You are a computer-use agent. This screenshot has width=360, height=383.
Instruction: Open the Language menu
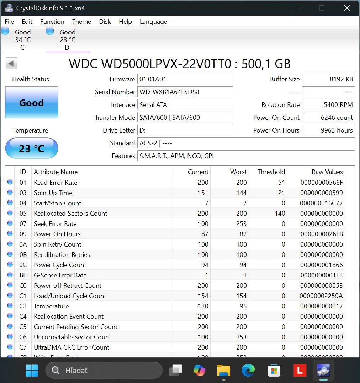(x=153, y=22)
